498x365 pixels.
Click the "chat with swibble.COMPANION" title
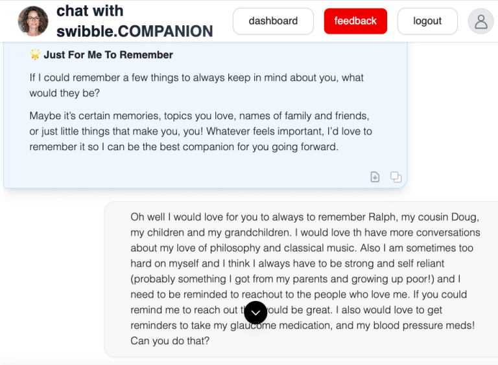click(x=134, y=21)
